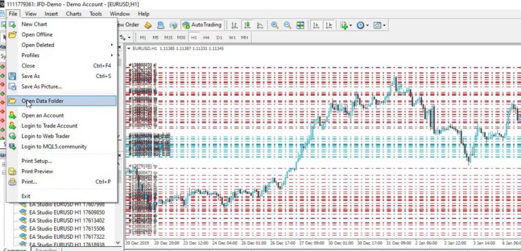The height and width of the screenshot is (251, 521).
Task: Close the Market Watch panel
Action: click(120, 47)
